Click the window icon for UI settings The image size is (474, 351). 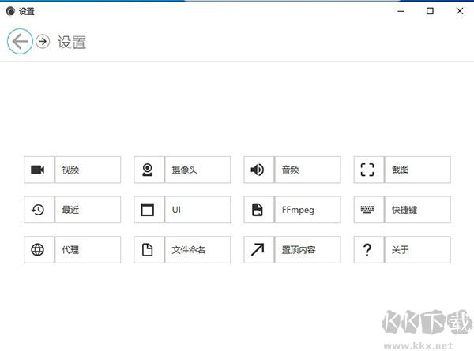click(148, 210)
